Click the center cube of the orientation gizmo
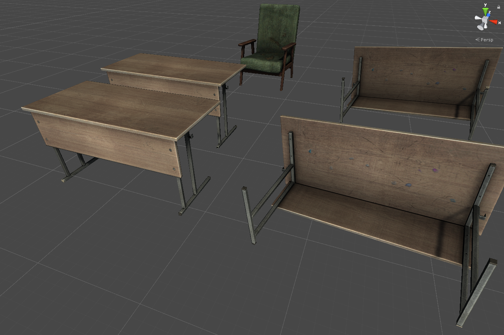The image size is (504, 335). (486, 19)
